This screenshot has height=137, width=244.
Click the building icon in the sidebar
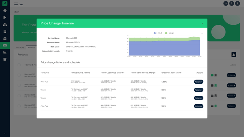pyautogui.click(x=5, y=31)
